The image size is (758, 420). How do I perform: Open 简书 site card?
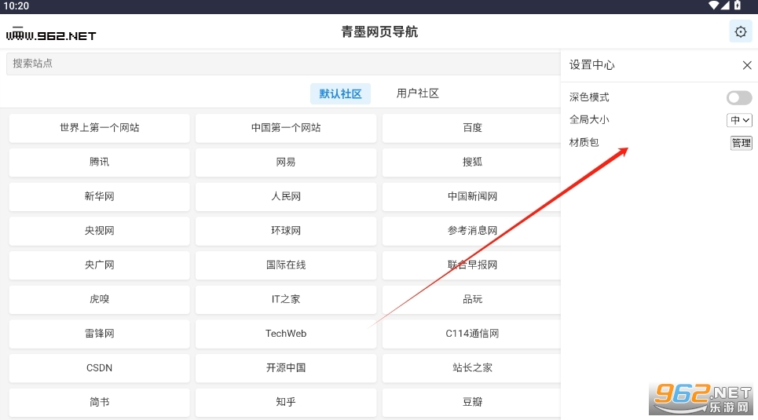[99, 402]
